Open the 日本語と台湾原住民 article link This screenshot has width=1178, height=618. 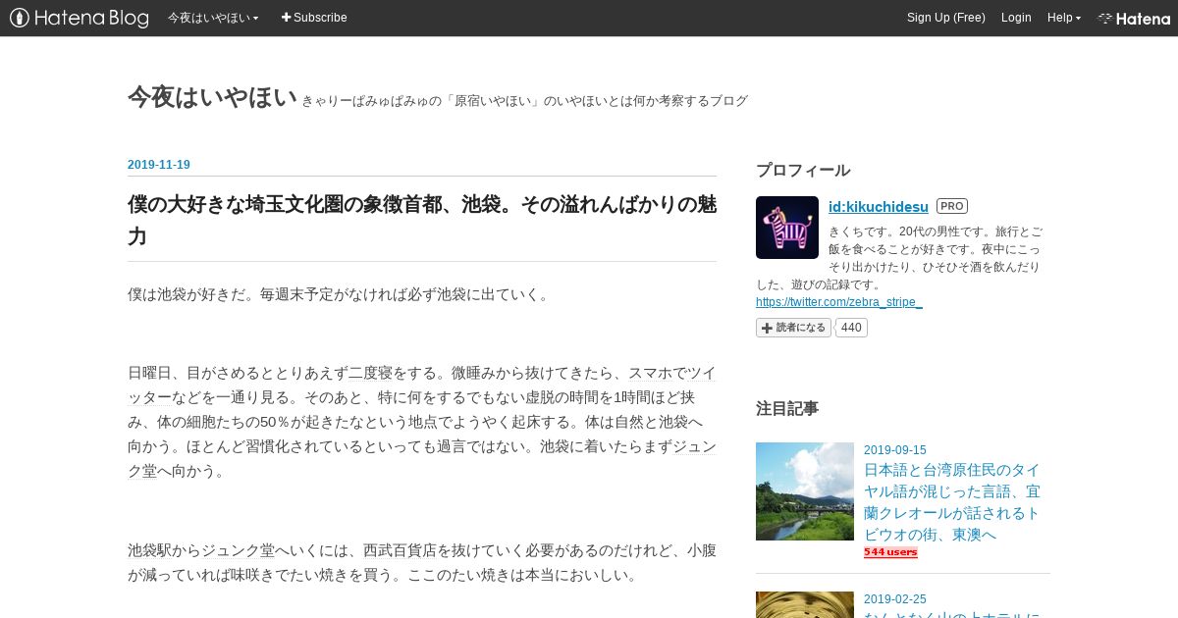point(952,502)
